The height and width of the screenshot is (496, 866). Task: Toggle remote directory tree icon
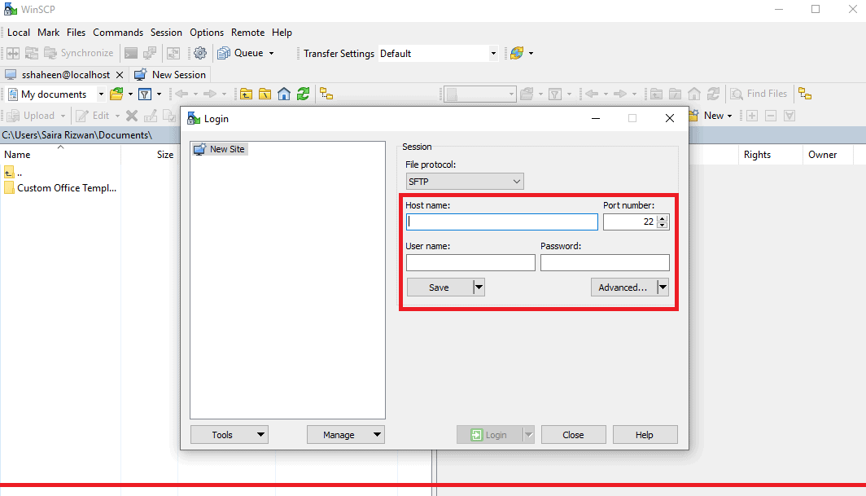pyautogui.click(x=805, y=94)
